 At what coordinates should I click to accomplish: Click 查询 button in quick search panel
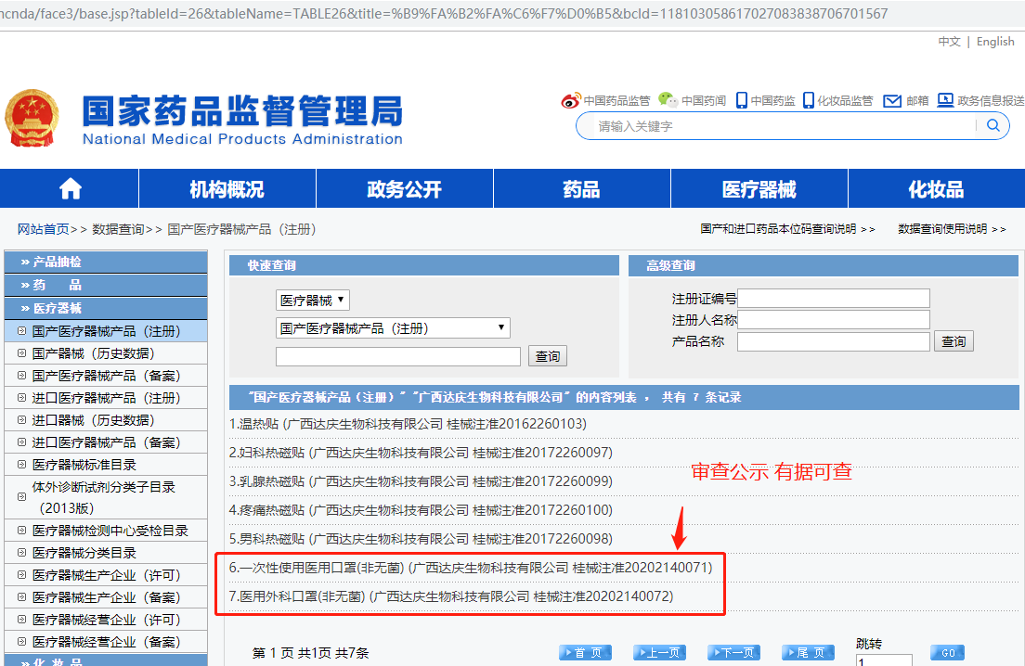click(547, 356)
